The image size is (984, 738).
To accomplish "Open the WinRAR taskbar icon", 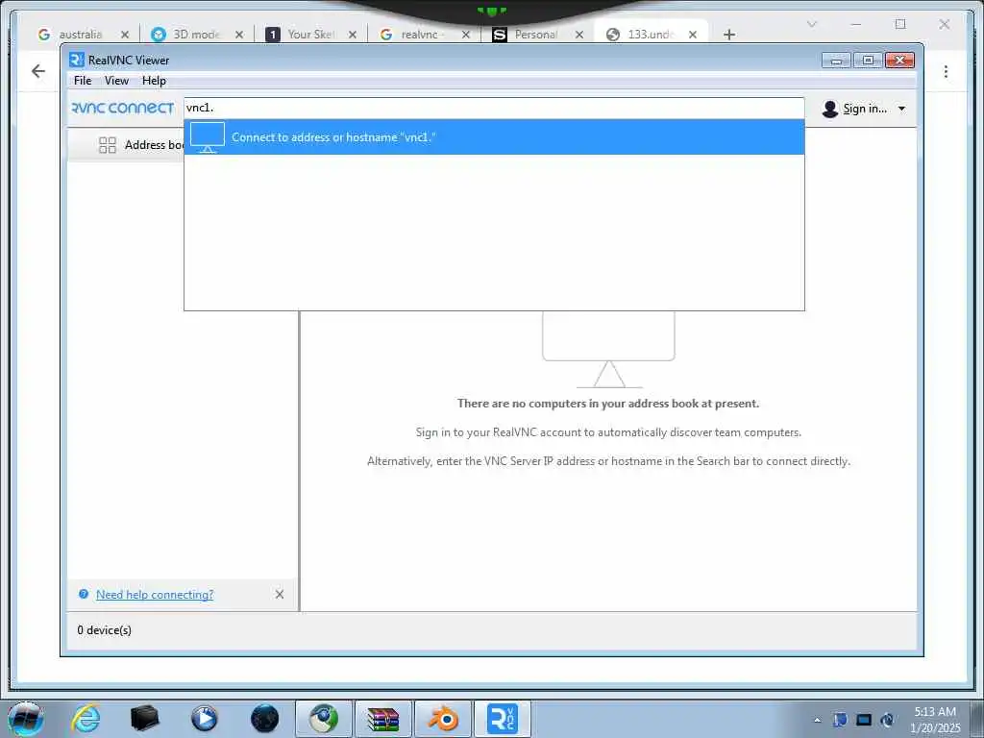I will (383, 719).
